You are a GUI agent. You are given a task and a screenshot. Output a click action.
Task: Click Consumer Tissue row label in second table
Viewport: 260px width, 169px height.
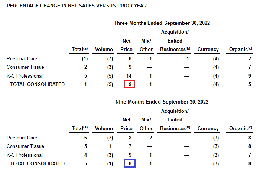click(x=25, y=146)
